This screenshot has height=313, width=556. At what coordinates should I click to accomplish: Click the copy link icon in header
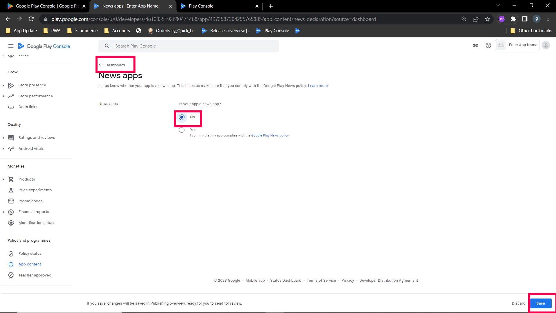click(x=475, y=46)
